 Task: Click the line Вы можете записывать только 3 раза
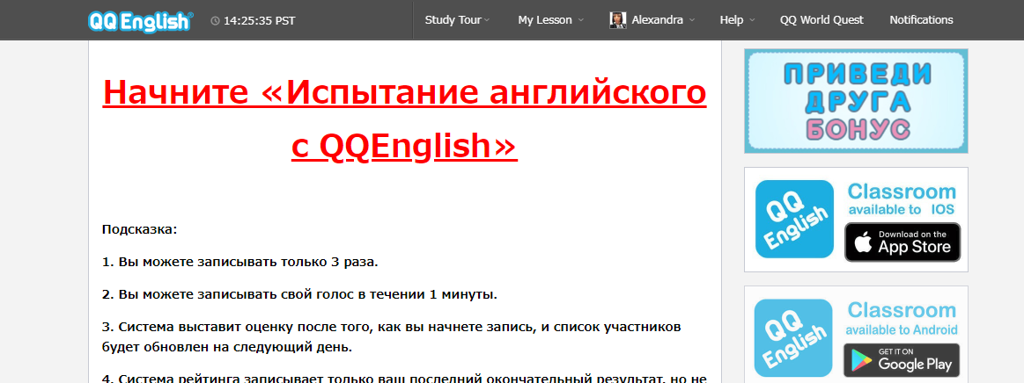point(240,263)
